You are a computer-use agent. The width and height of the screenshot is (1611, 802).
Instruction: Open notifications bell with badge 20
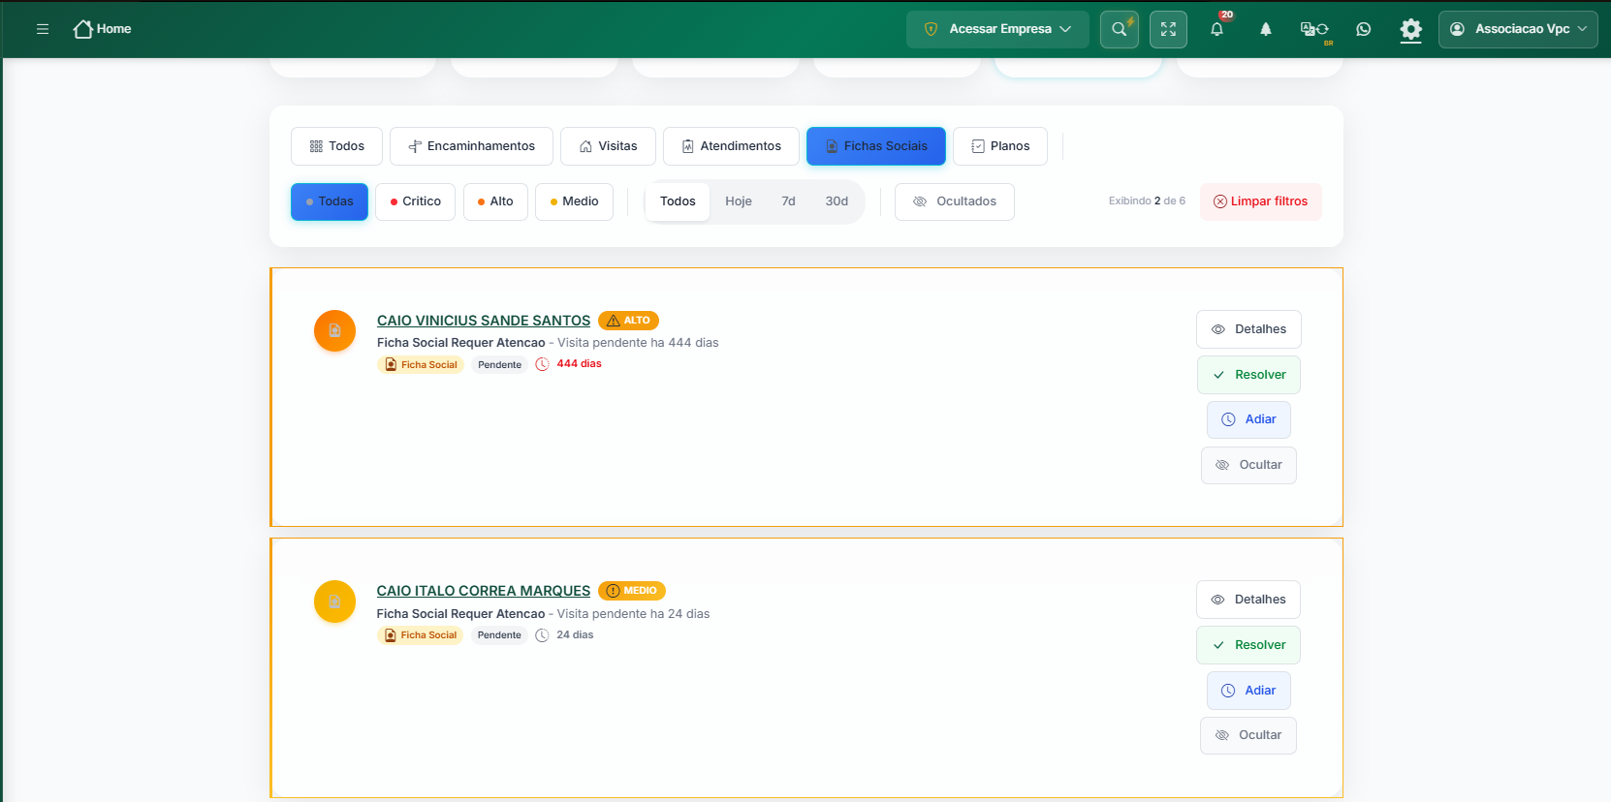click(1217, 28)
